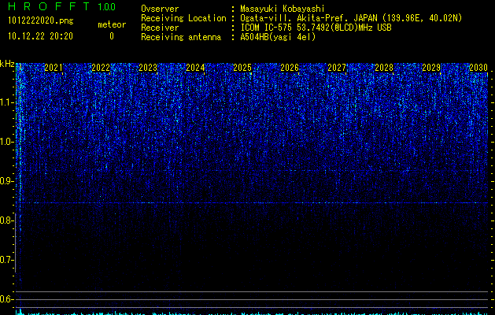Click observer name Masayuki Kobayashi
The width and height of the screenshot is (495, 315).
point(283,9)
